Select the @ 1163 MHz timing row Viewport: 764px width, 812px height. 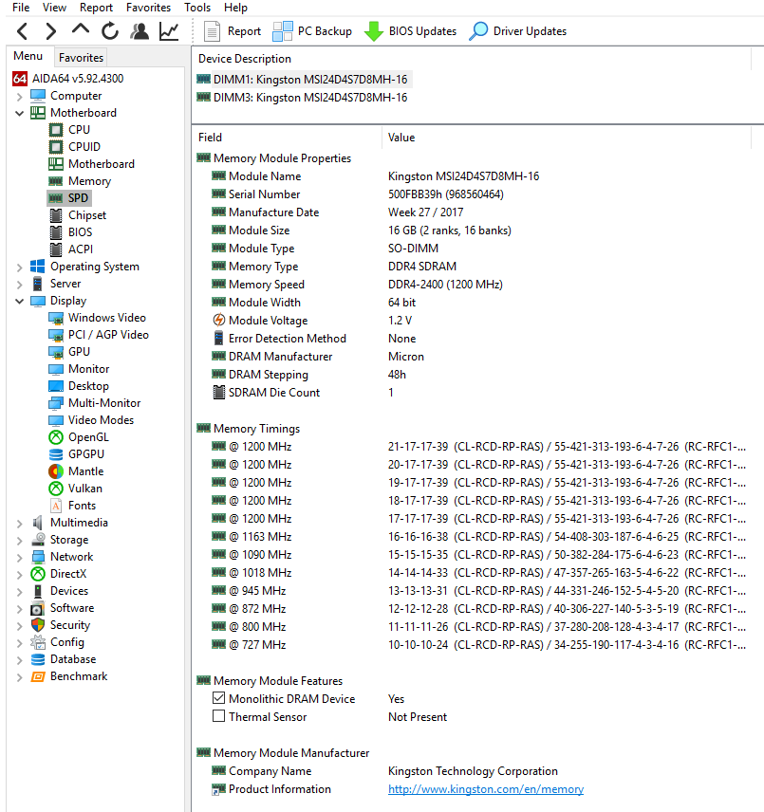point(472,537)
